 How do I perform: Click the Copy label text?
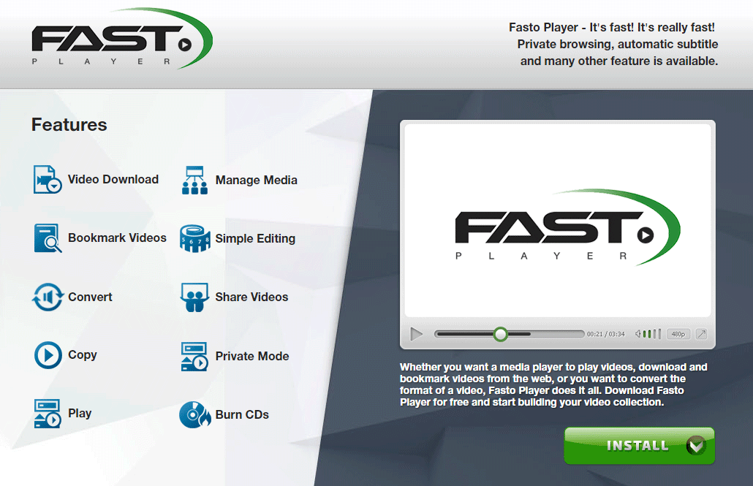tap(83, 355)
